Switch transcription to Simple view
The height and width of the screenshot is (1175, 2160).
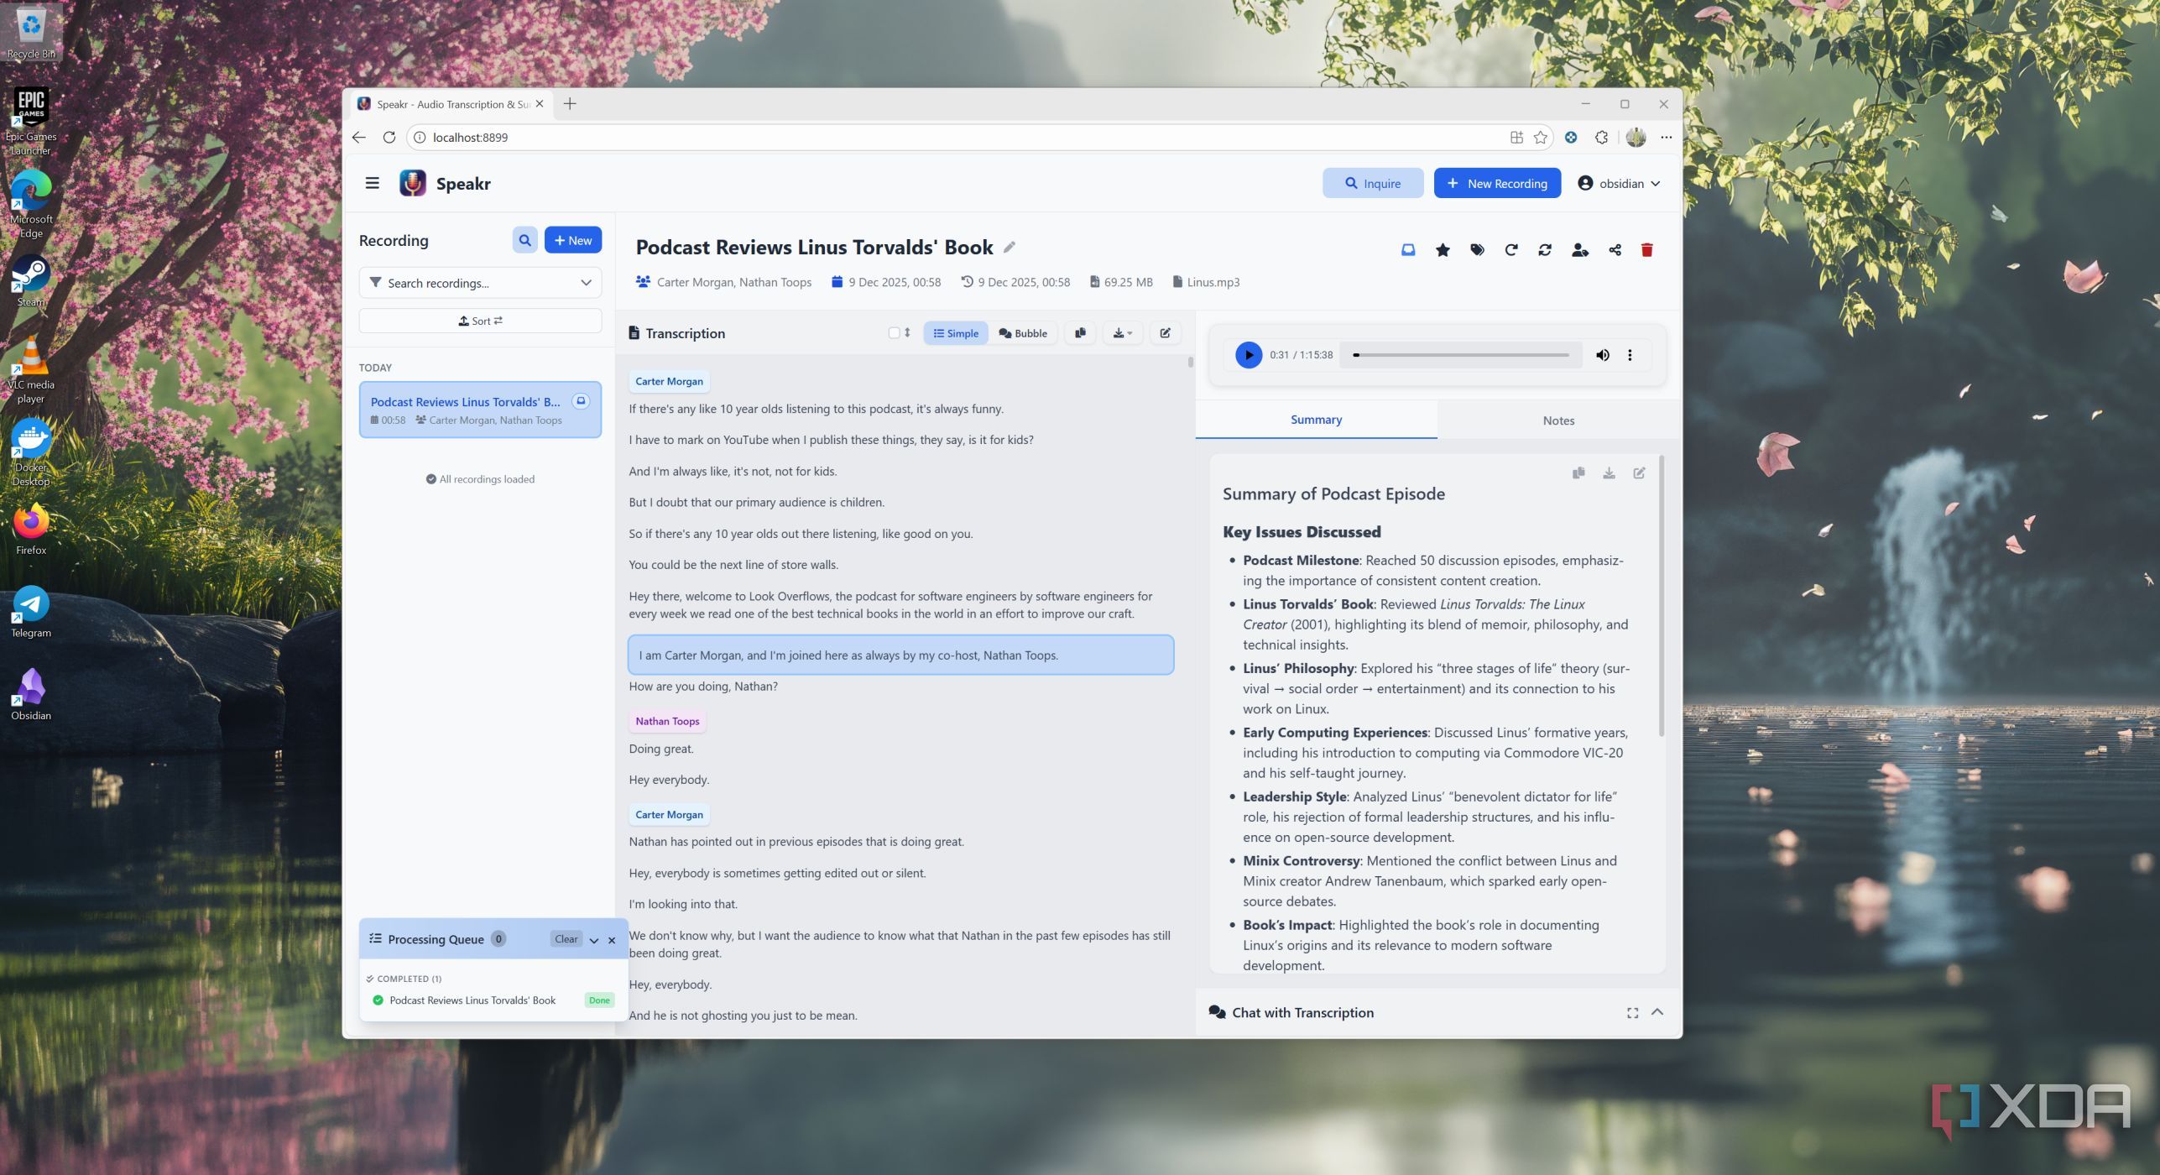click(956, 333)
